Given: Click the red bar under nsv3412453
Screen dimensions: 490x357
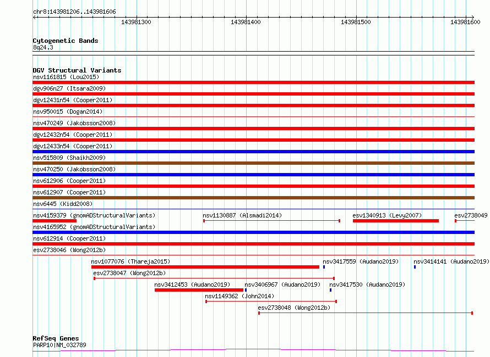Looking at the screenshot, I should 199,290.
